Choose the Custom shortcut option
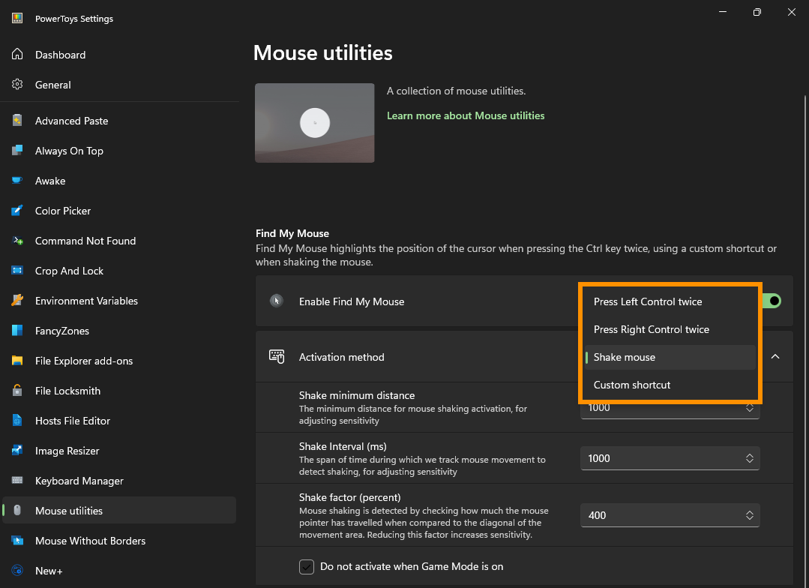 [x=670, y=385]
